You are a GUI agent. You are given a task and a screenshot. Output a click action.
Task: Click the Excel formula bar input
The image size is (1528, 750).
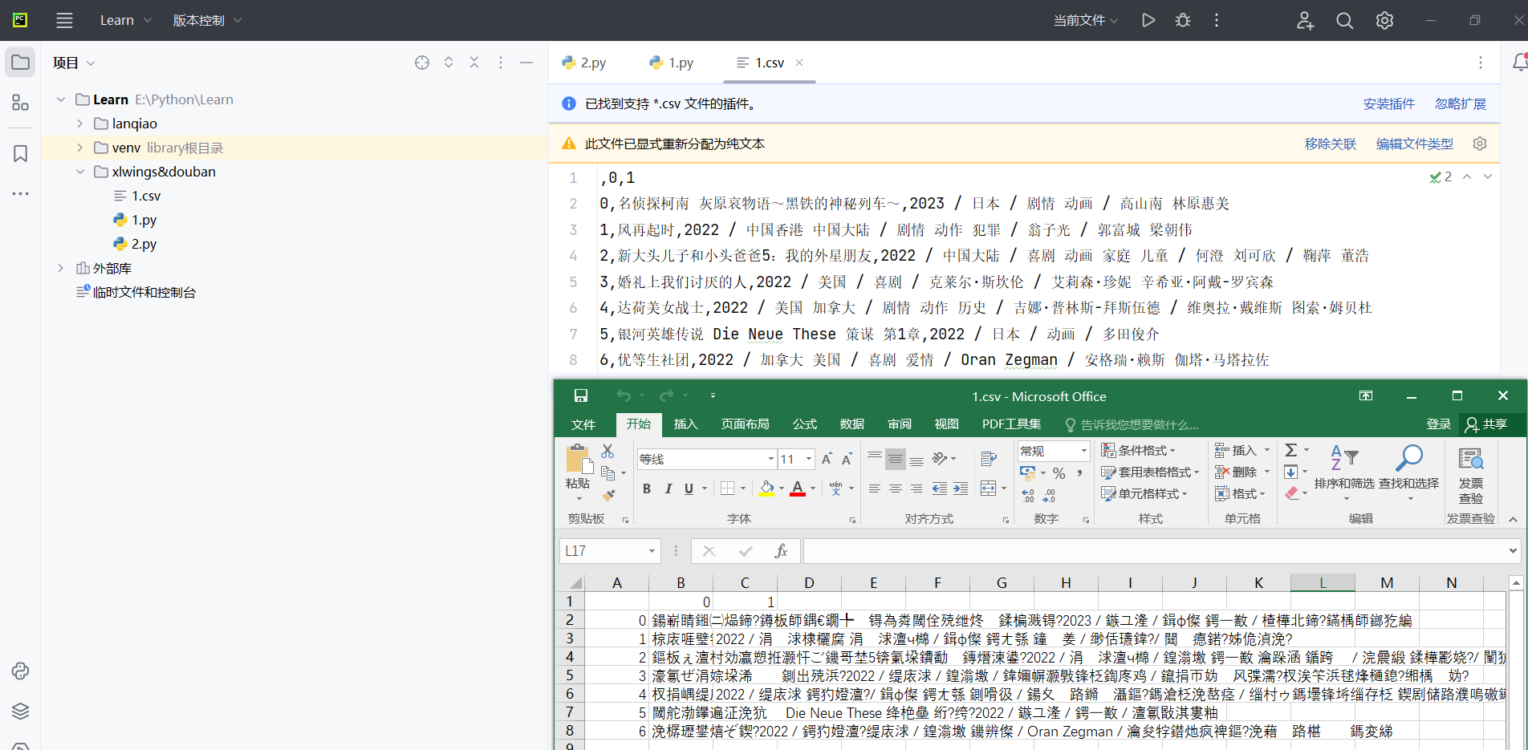(x=1153, y=551)
